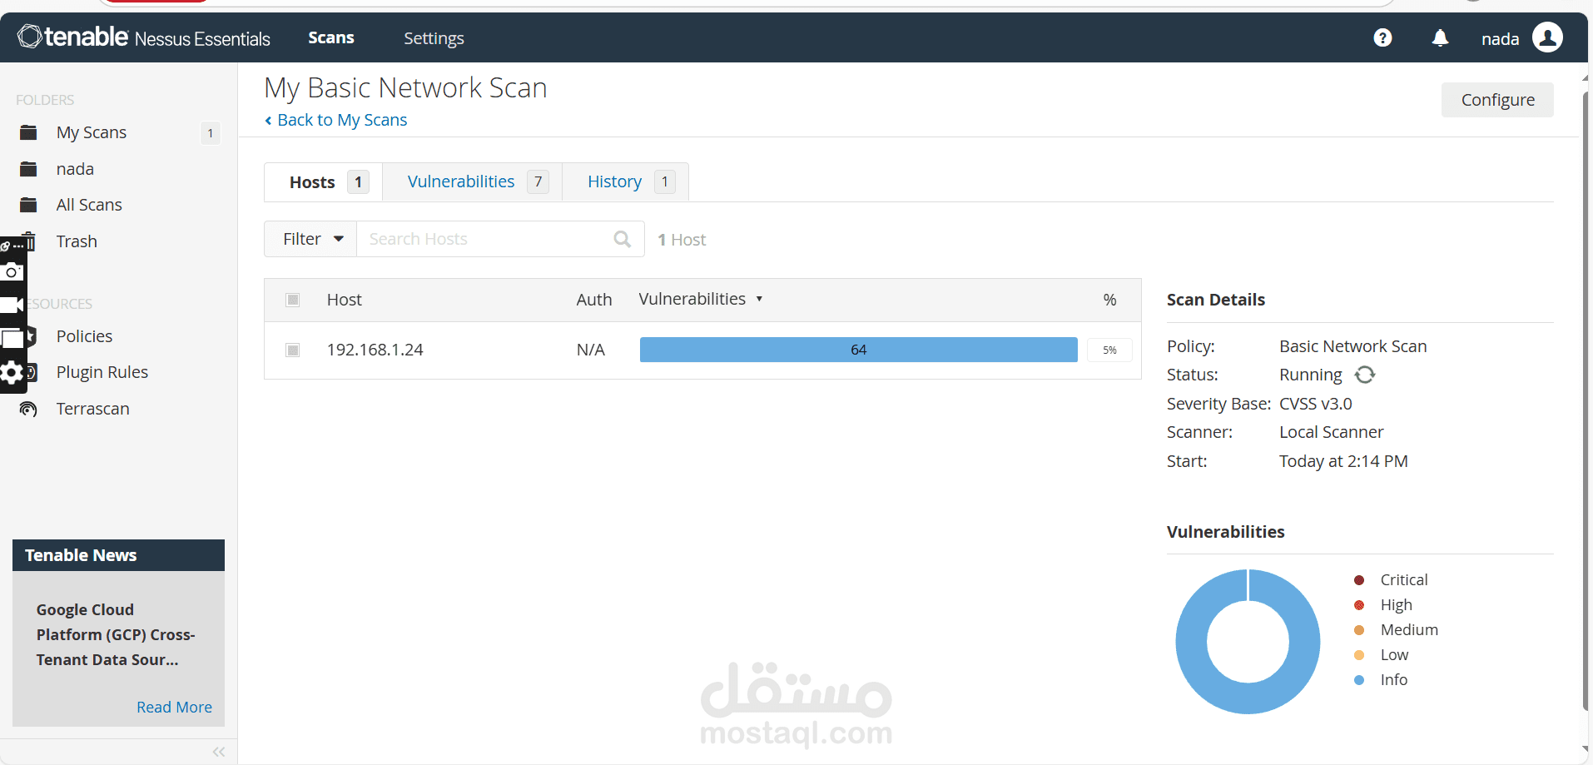Viewport: 1593px width, 765px height.
Task: Open Plugin Rules in the sidebar
Action: tap(102, 372)
